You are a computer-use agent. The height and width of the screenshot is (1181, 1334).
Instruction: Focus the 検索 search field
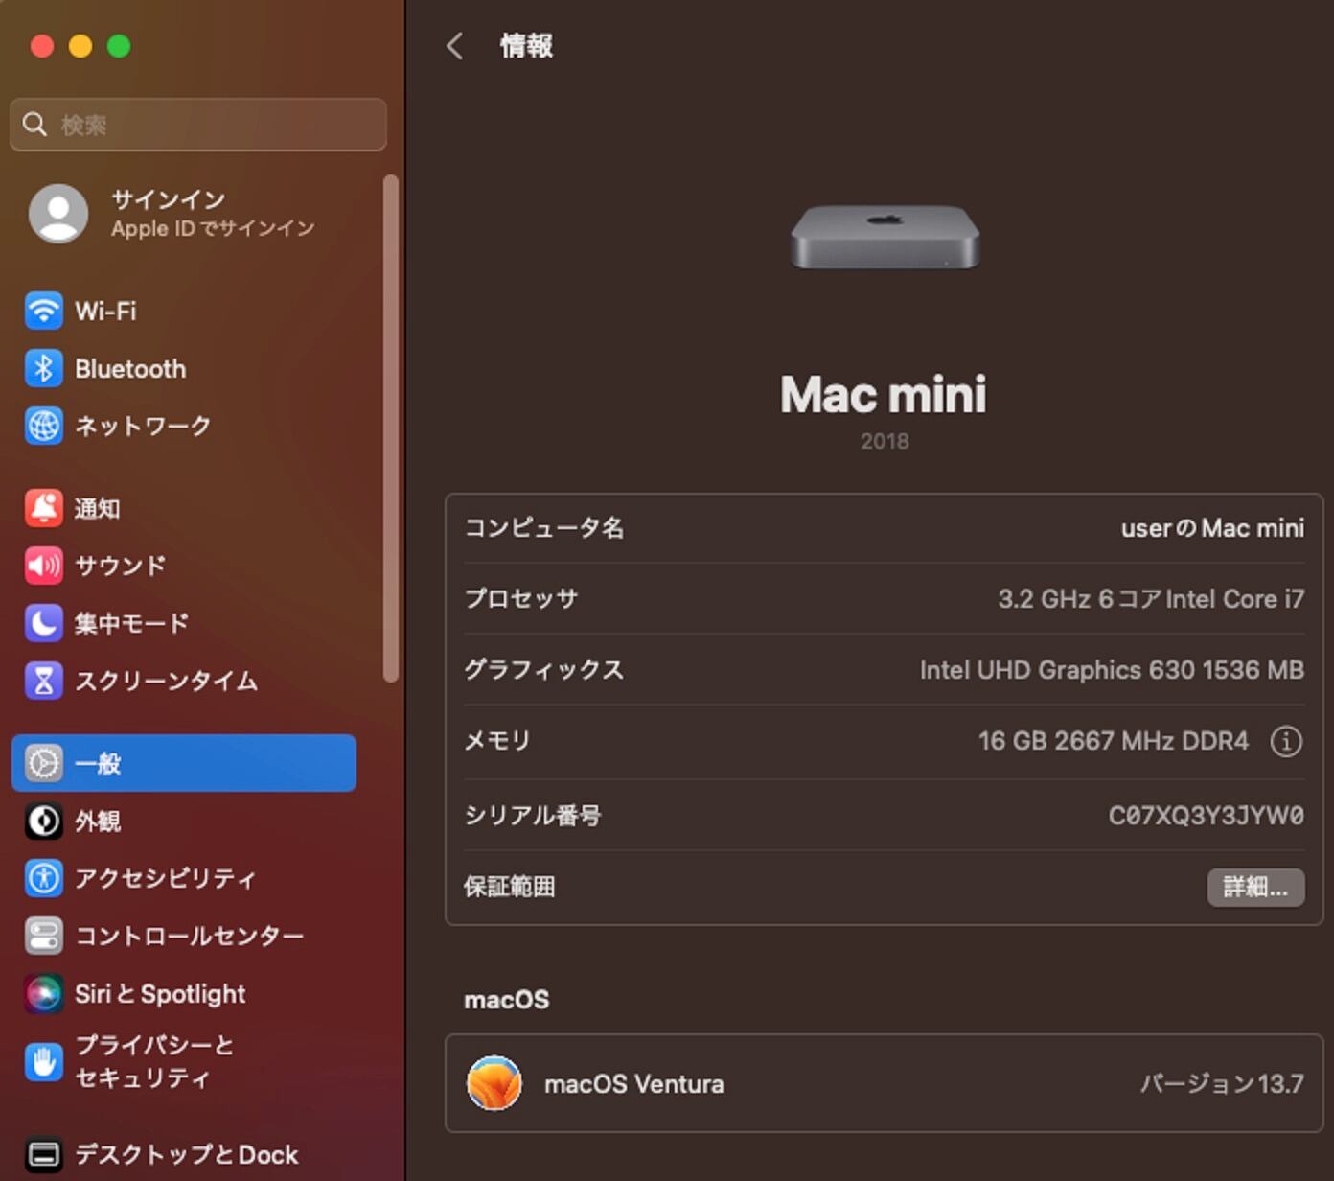pos(198,124)
